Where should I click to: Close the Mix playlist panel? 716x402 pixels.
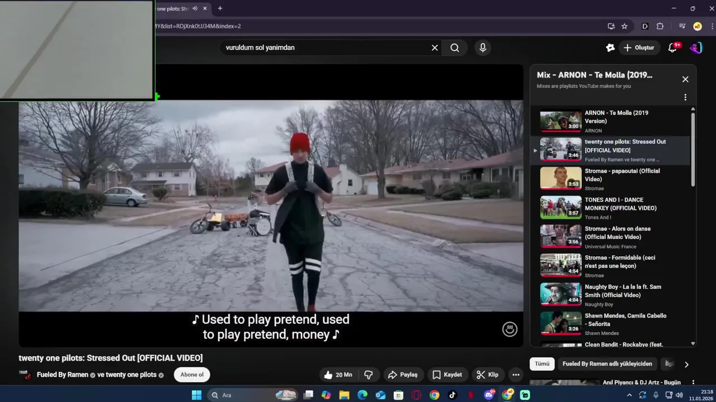[x=685, y=79]
